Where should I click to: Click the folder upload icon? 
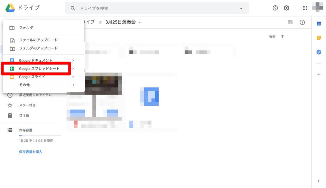coord(12,48)
